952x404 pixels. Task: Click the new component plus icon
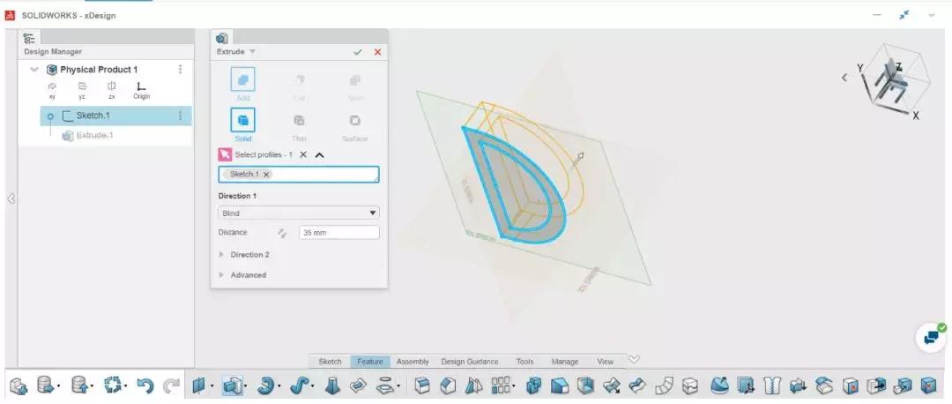19,385
